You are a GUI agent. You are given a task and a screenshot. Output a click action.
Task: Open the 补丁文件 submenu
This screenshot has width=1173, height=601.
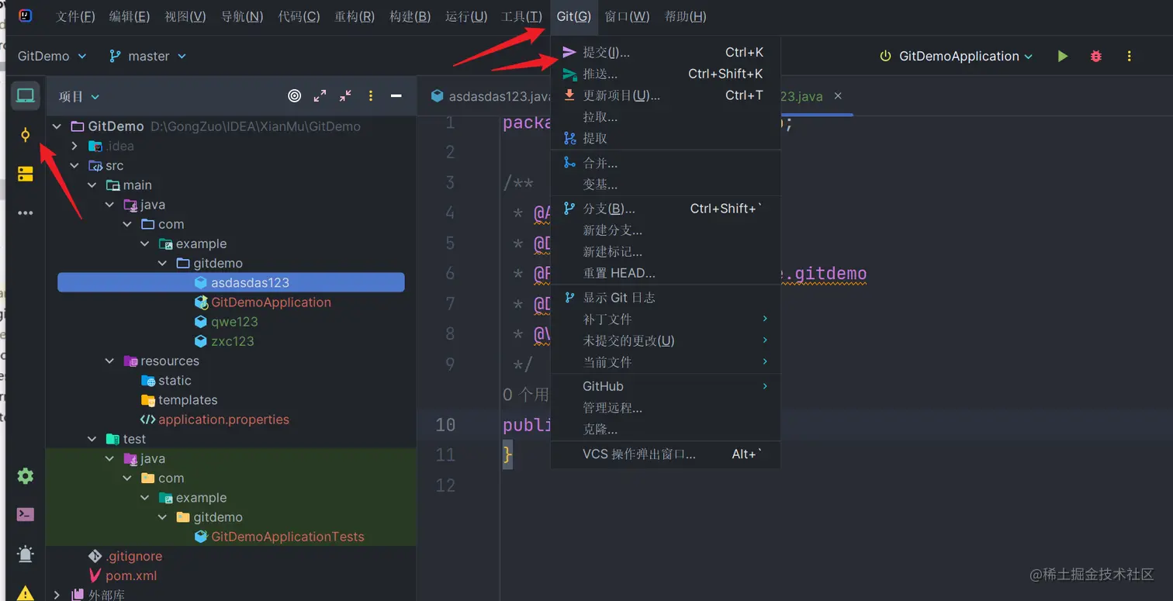(665, 319)
